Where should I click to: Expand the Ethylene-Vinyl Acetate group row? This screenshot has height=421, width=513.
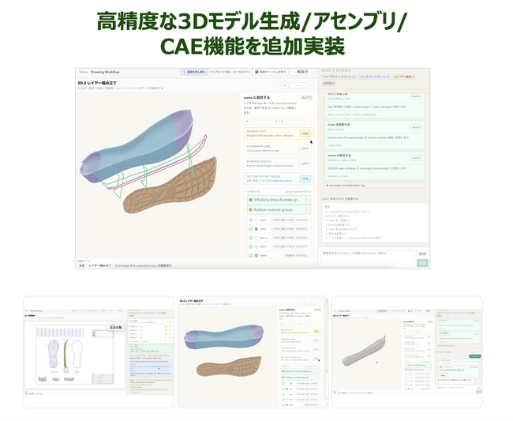[279, 200]
